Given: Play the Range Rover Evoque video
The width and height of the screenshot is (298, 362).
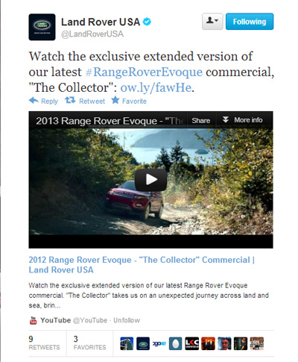Looking at the screenshot, I should pyautogui.click(x=150, y=180).
